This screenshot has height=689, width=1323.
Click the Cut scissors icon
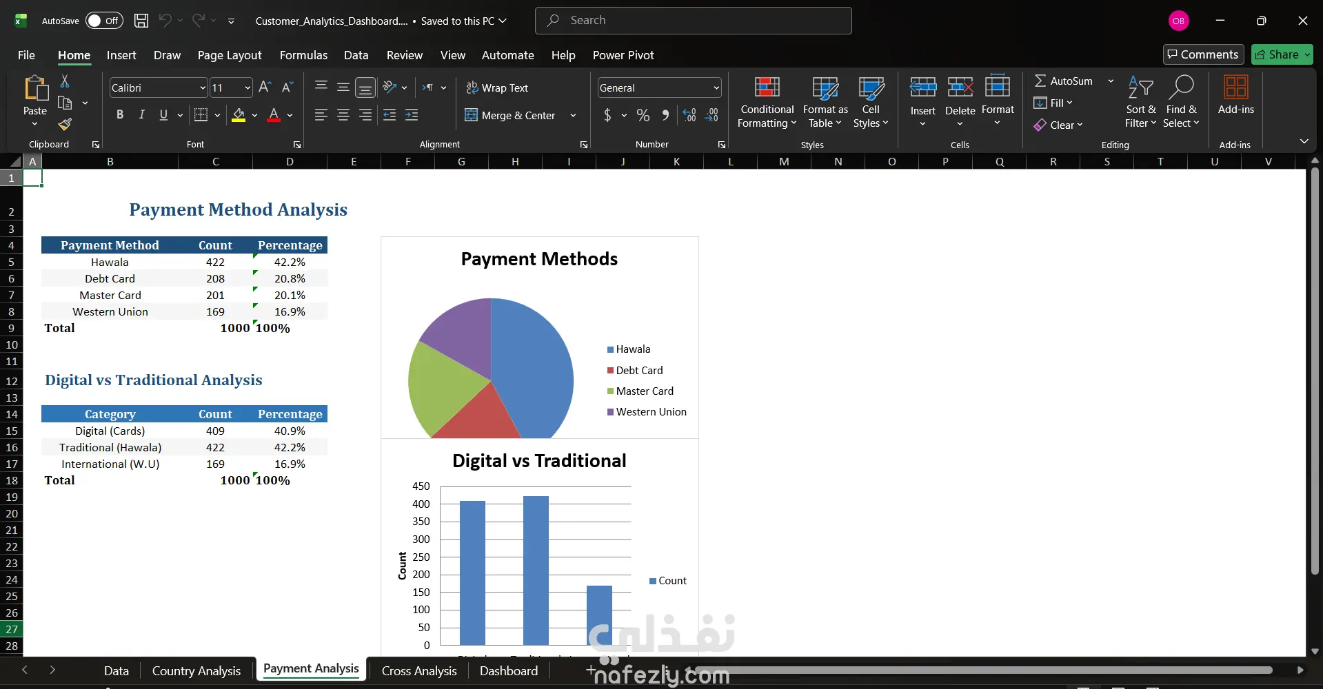pyautogui.click(x=65, y=81)
